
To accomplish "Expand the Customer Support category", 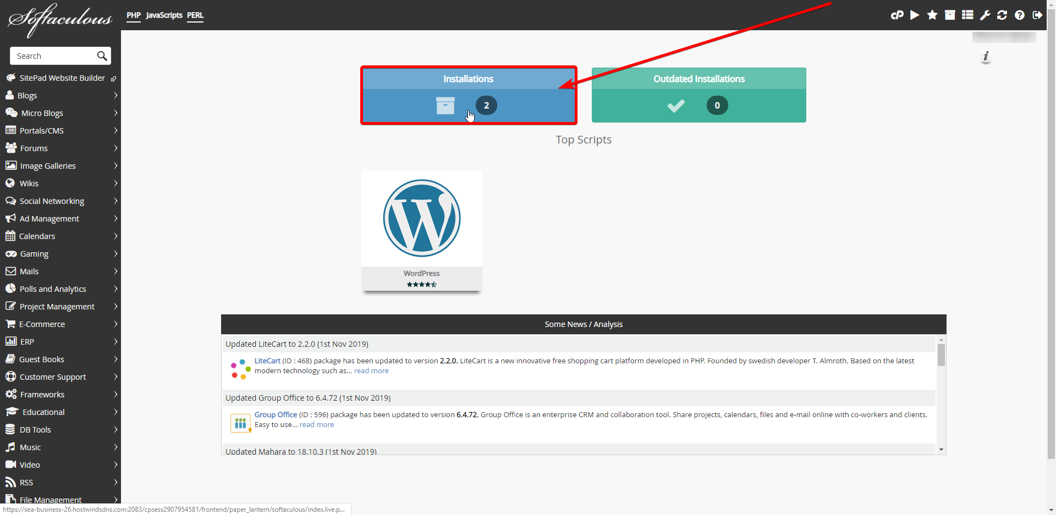I will pyautogui.click(x=116, y=376).
